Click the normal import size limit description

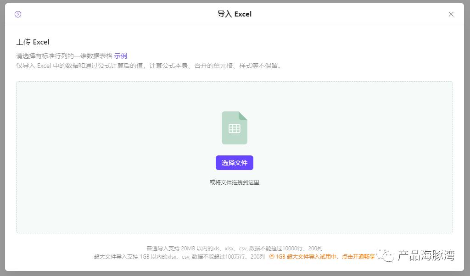[235, 248]
